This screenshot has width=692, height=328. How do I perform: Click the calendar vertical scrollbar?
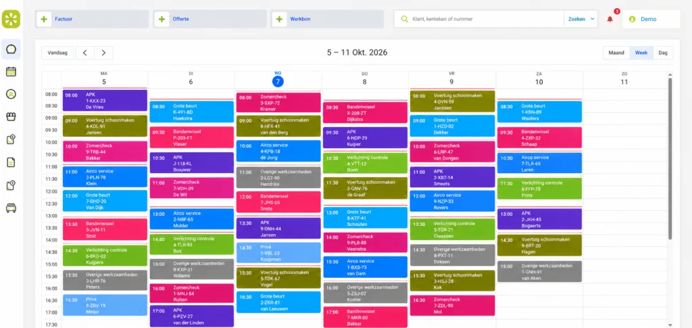coord(670,159)
